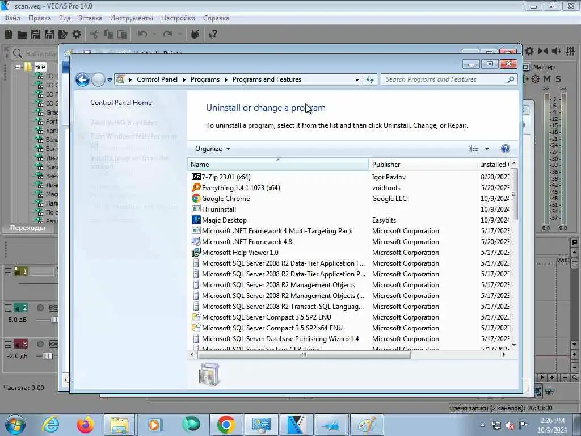
Task: Click the scissors Cut icon in VEGAS toolbar
Action: [x=95, y=35]
